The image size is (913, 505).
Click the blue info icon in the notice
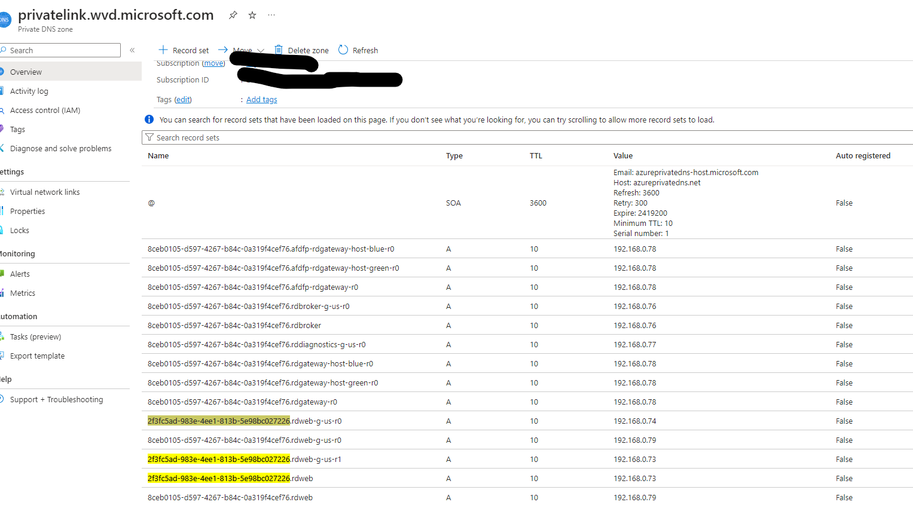(149, 120)
